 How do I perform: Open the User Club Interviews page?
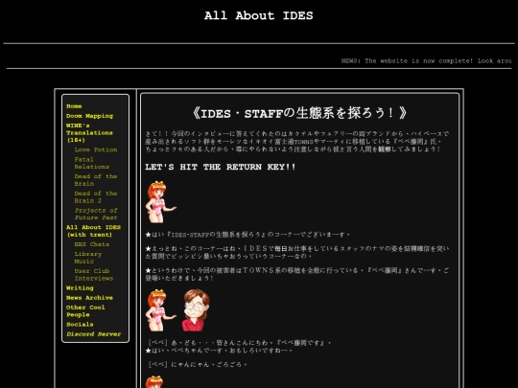point(94,275)
